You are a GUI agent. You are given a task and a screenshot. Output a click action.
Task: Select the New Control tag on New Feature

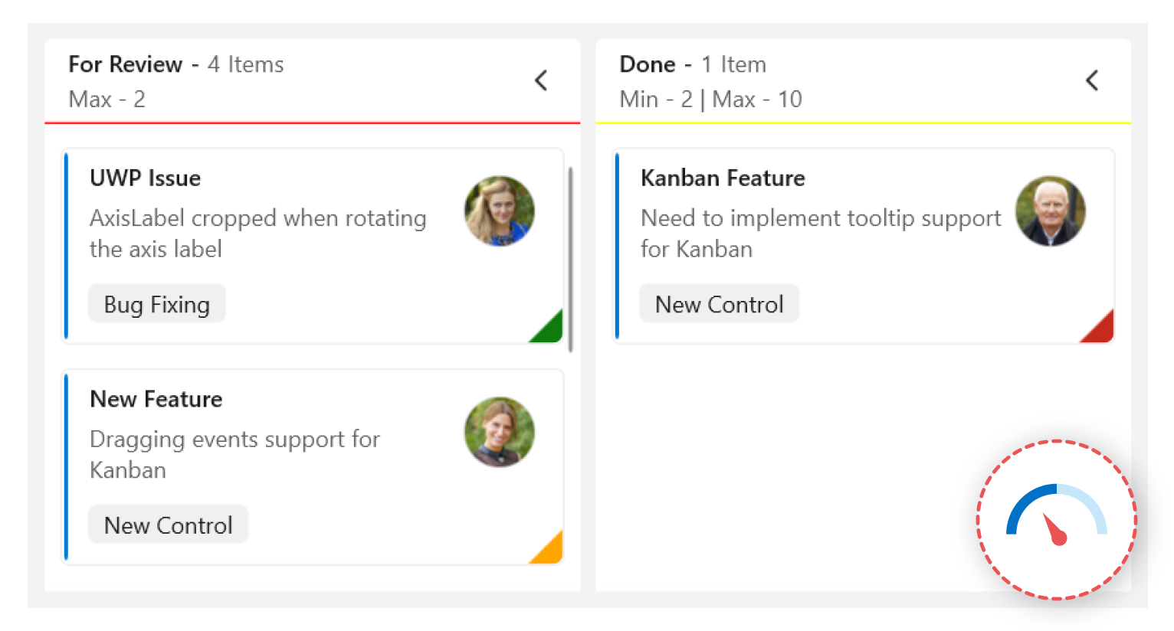(169, 525)
